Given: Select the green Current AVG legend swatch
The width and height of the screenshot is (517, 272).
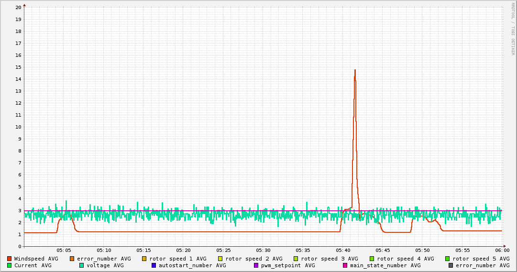Looking at the screenshot, I should [10, 265].
